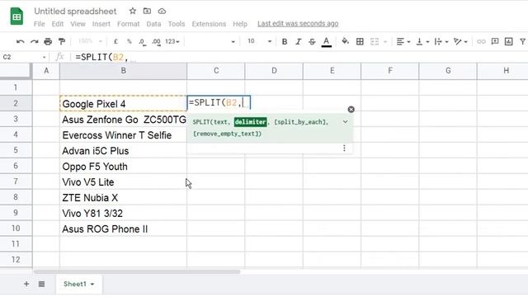This screenshot has width=528, height=297.
Task: Open the Help menu
Action: click(x=240, y=24)
